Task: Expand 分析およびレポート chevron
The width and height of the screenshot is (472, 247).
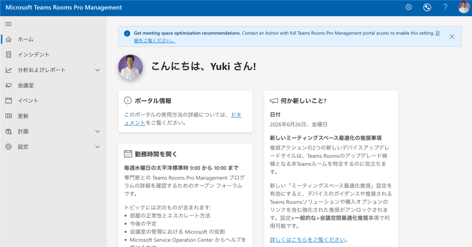Action: click(98, 70)
